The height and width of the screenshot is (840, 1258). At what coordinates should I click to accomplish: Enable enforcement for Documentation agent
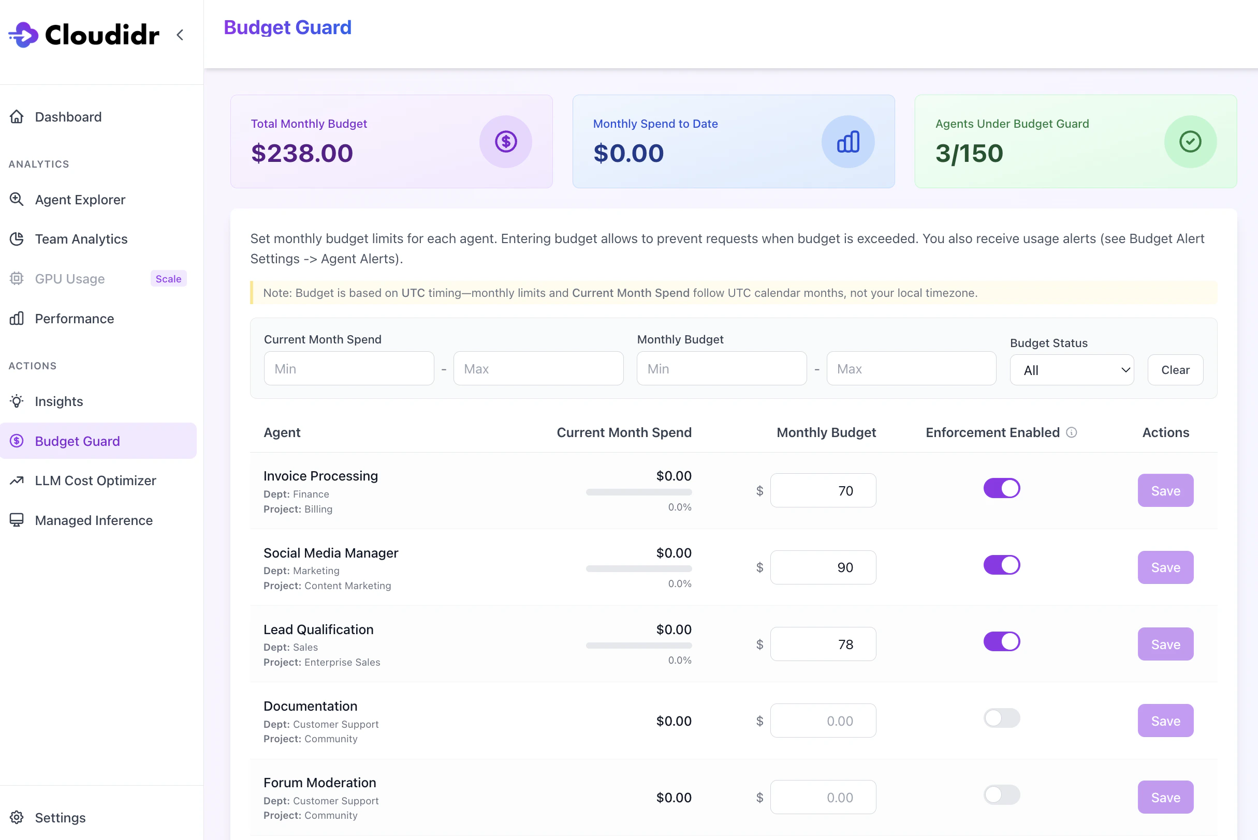(1001, 718)
